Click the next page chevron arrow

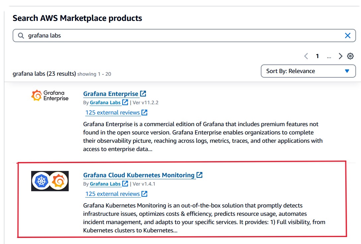[x=340, y=56]
